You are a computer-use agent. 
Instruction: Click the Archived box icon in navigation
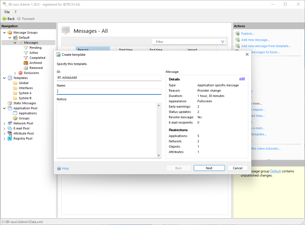[x=26, y=63]
